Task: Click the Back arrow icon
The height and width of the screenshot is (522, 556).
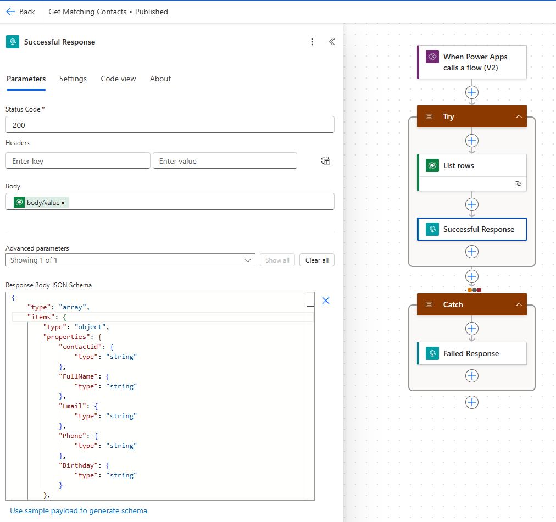Action: pyautogui.click(x=10, y=12)
